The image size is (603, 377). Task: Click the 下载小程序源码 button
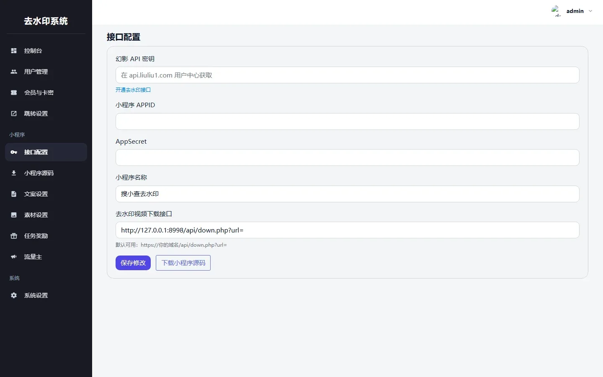click(183, 263)
